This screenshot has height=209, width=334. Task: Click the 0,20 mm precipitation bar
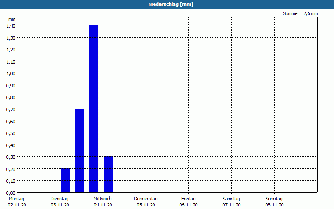66,181
